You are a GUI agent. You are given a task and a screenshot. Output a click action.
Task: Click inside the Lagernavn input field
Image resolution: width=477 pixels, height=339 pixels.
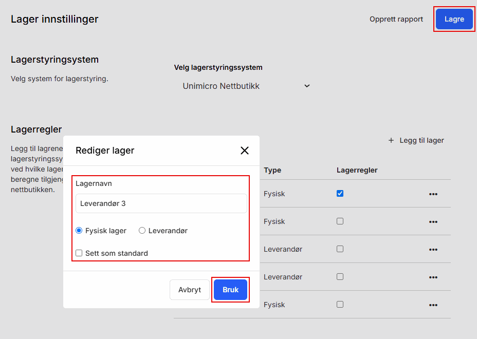[161, 203]
